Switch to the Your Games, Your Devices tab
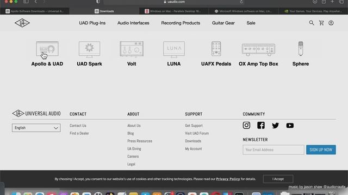This screenshot has width=348, height=195. click(x=313, y=11)
